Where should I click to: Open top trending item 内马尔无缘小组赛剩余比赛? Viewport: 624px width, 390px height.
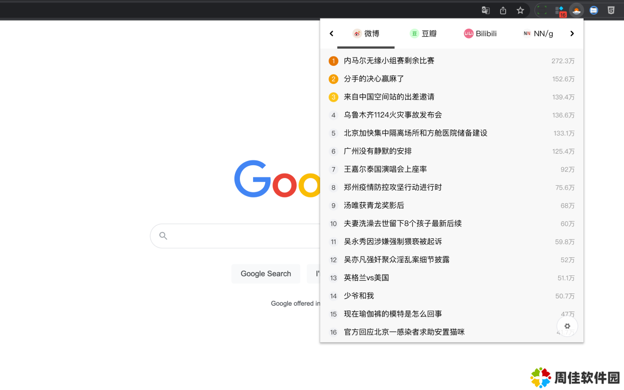pyautogui.click(x=389, y=61)
